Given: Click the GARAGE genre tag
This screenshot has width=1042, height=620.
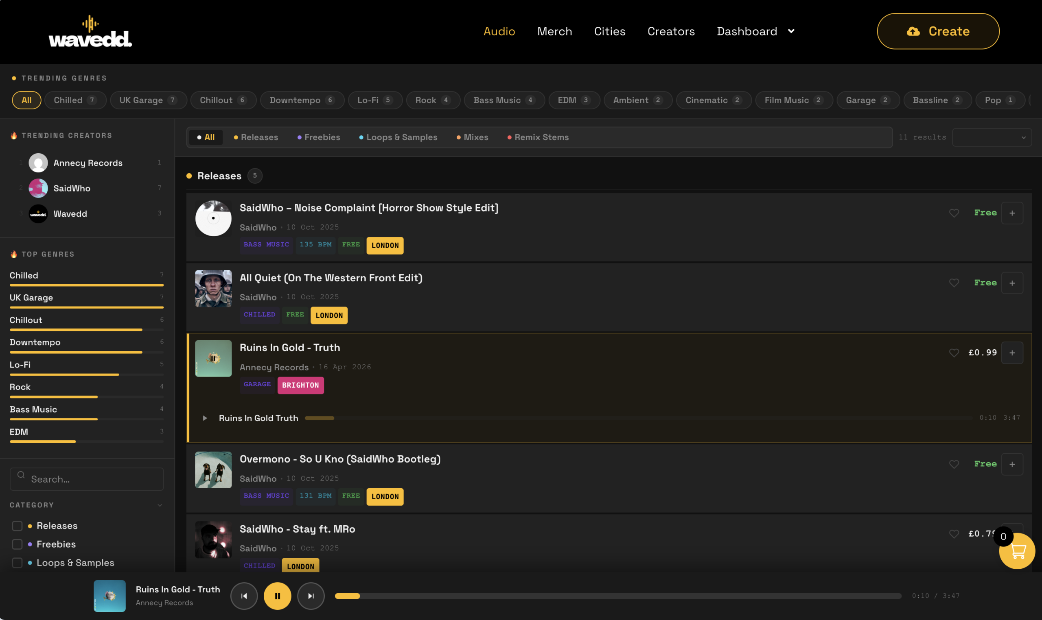Looking at the screenshot, I should [257, 384].
